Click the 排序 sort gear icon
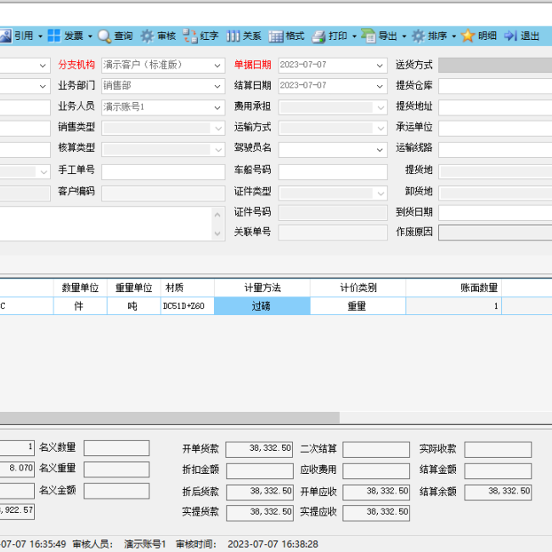 419,36
